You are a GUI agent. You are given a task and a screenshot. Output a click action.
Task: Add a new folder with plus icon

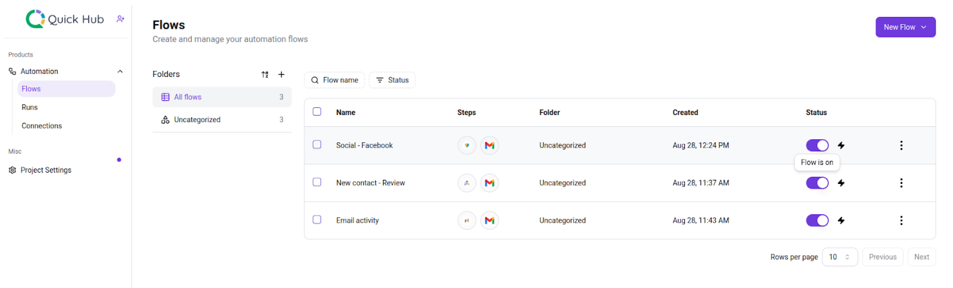tap(281, 75)
